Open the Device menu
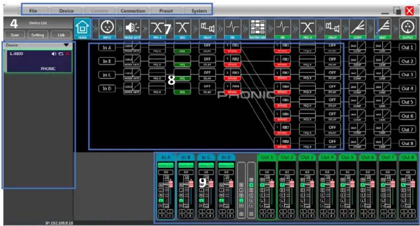420x226 pixels. [x=66, y=11]
